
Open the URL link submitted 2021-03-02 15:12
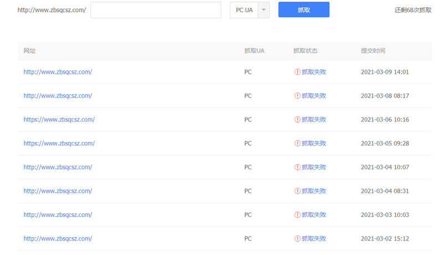coord(58,239)
